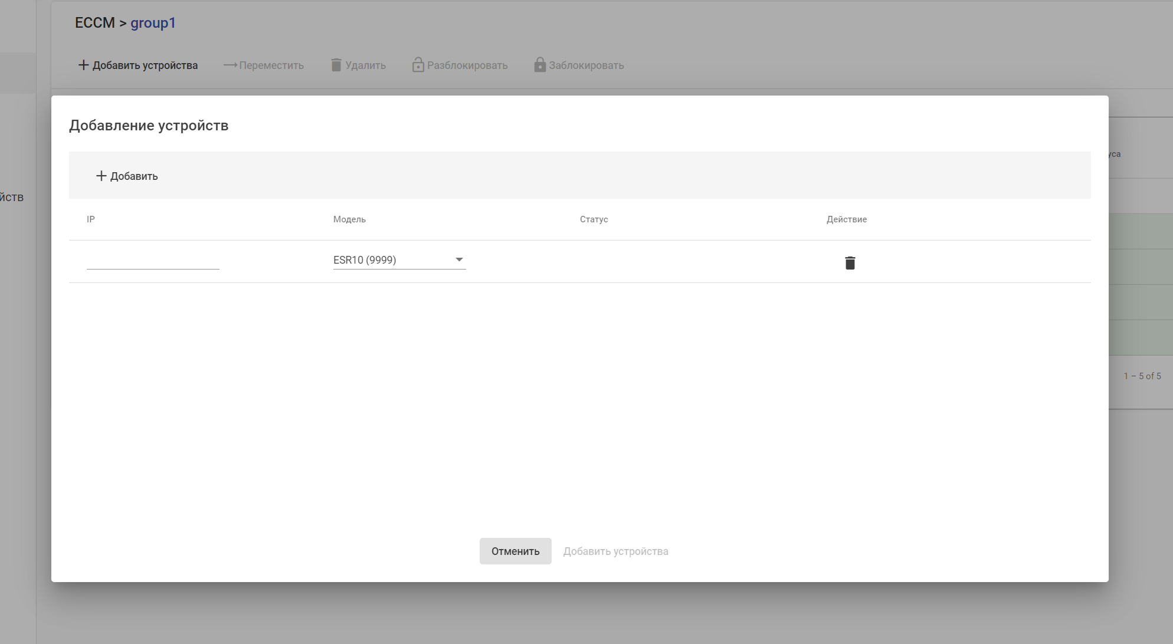Click the 1 – 5 of 5 pagination label

pyautogui.click(x=1142, y=376)
